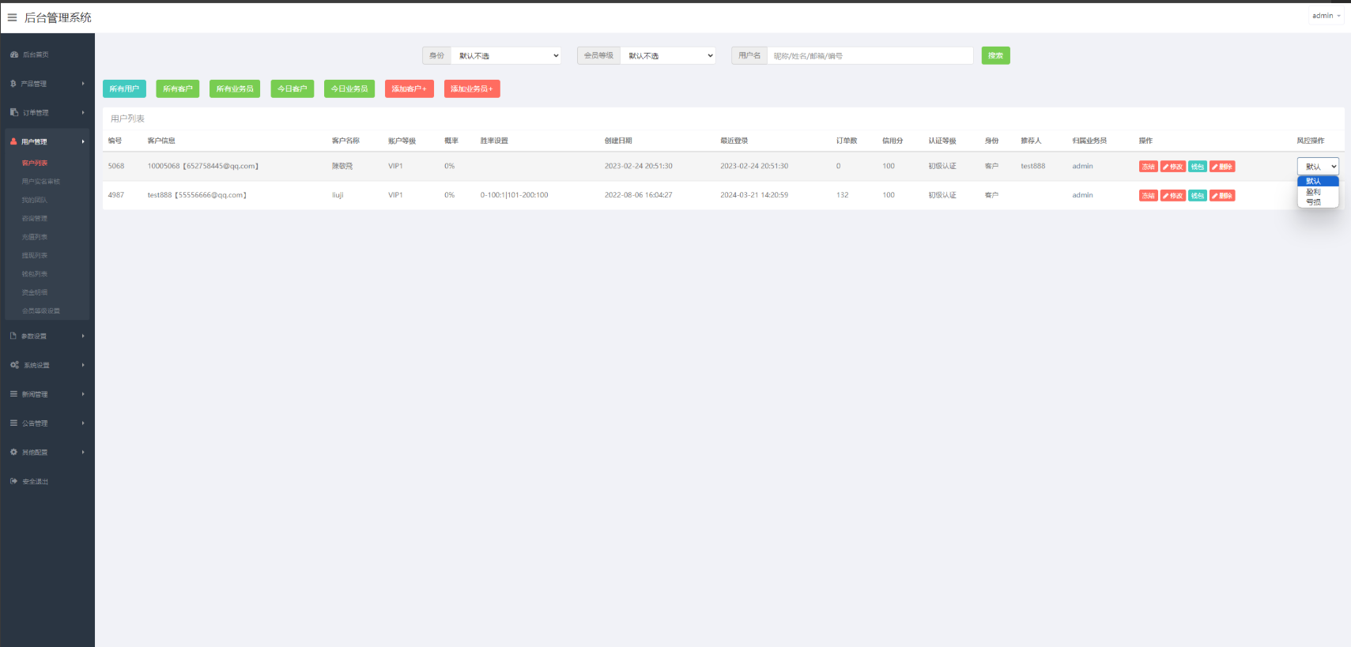Open the 身份 filter dropdown
Screen dimensions: 1351x647
(x=505, y=55)
